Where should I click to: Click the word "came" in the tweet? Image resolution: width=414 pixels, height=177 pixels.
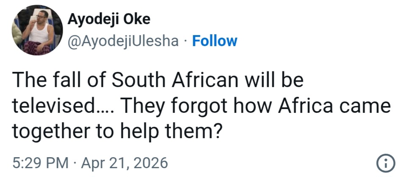[367, 106]
